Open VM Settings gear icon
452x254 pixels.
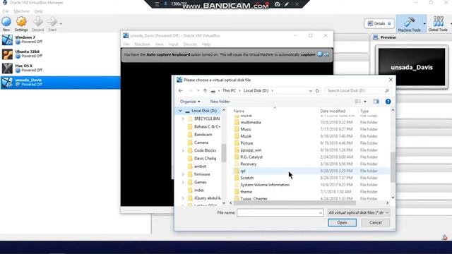click(x=21, y=22)
